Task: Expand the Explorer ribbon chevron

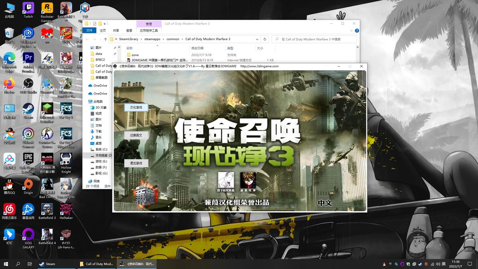Action: coord(351,30)
